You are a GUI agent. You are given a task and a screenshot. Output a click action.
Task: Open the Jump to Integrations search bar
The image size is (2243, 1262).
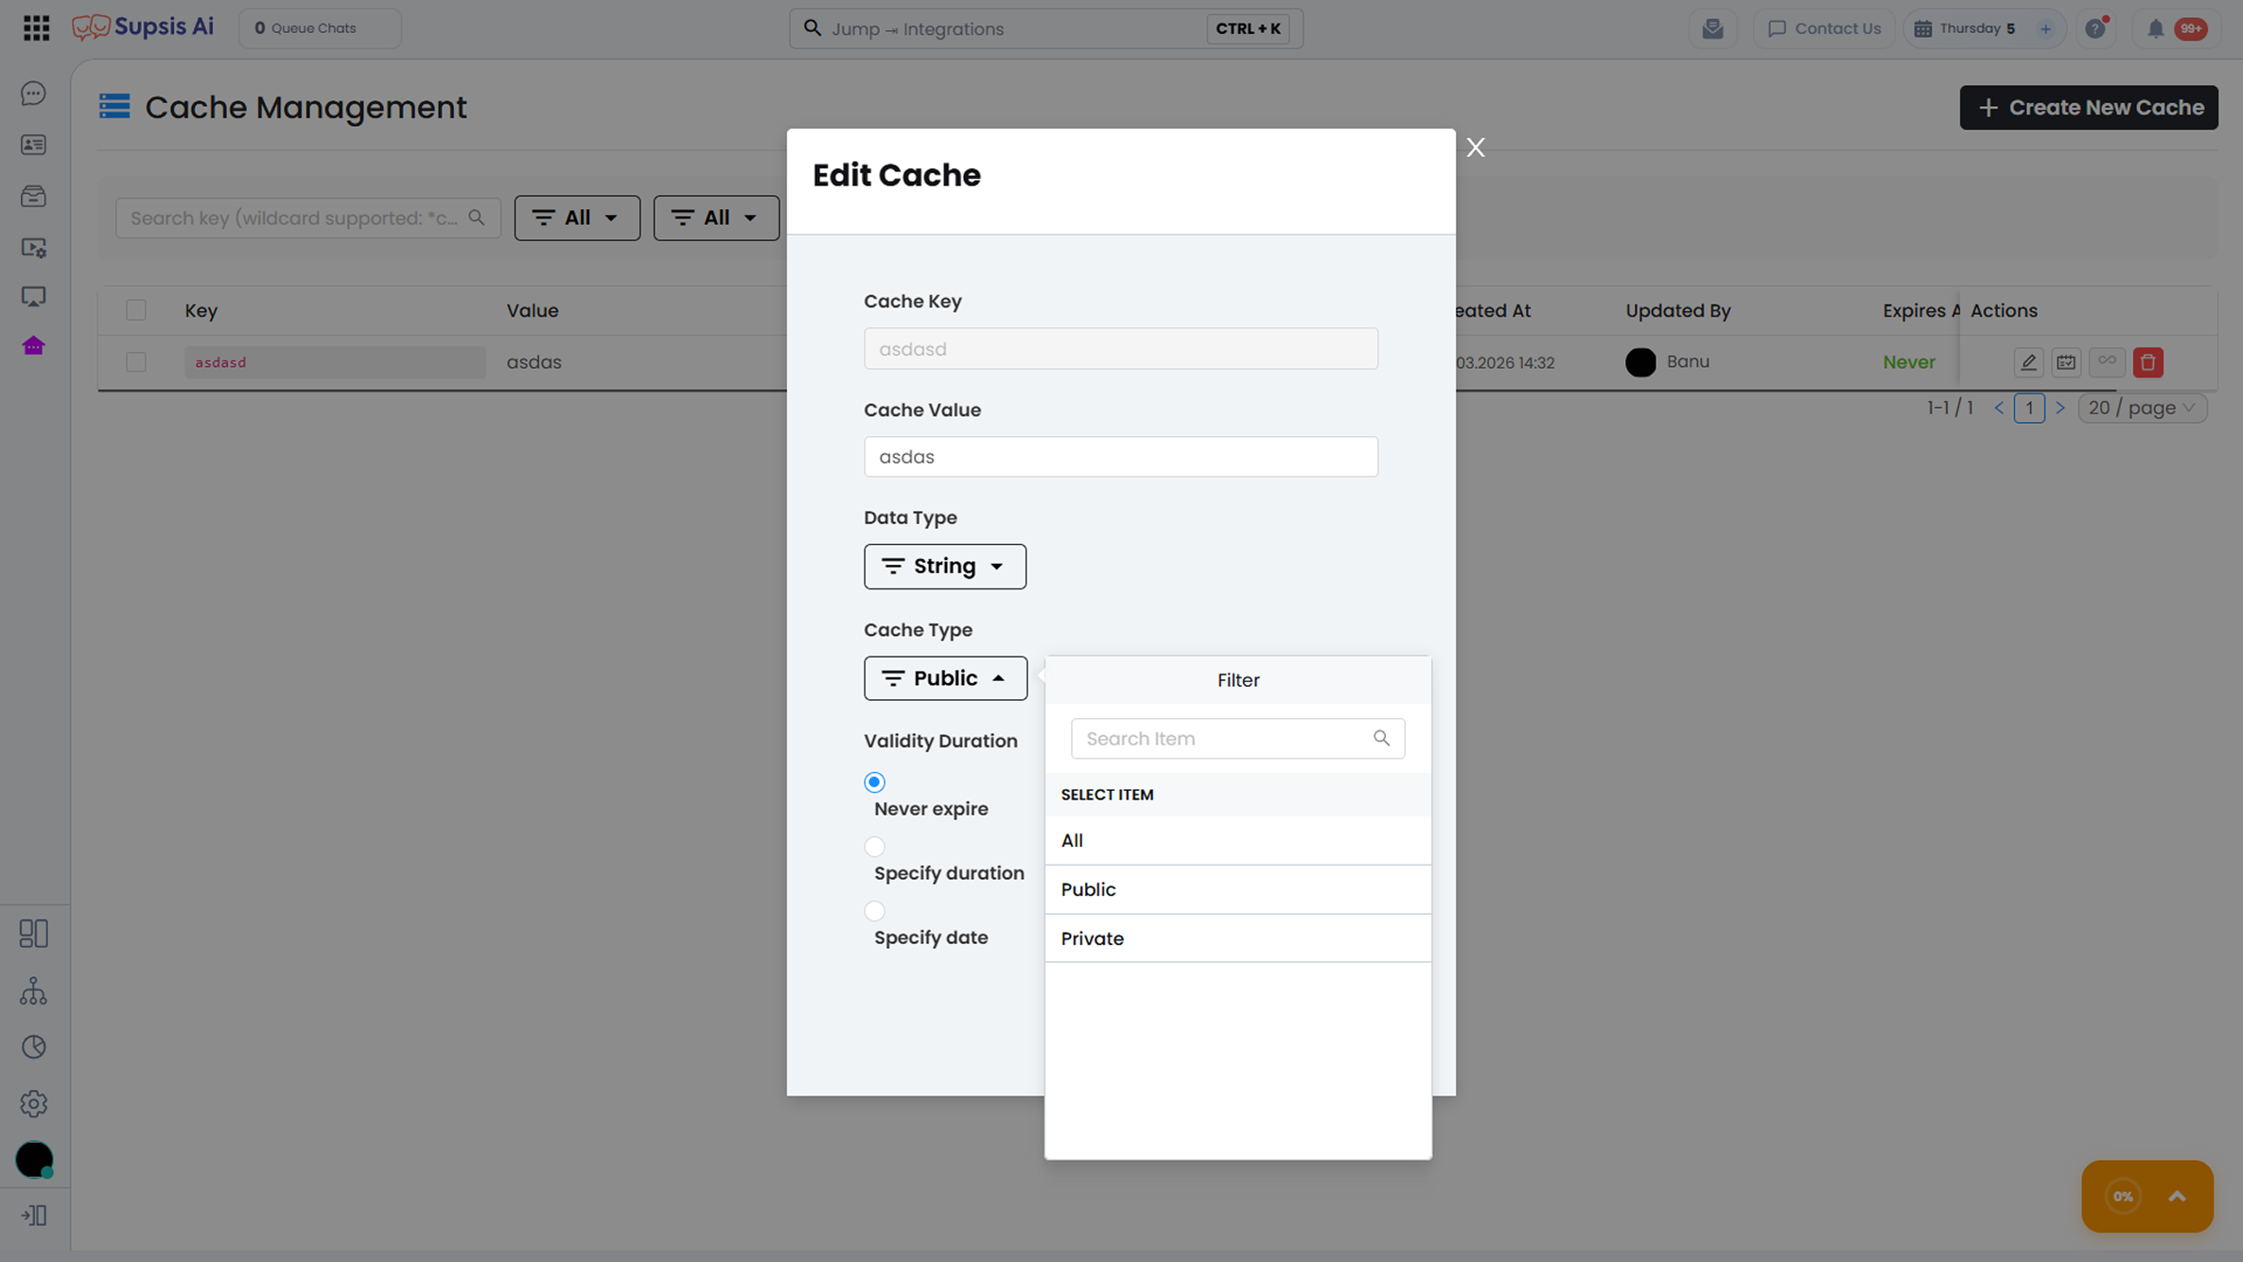click(x=1046, y=28)
